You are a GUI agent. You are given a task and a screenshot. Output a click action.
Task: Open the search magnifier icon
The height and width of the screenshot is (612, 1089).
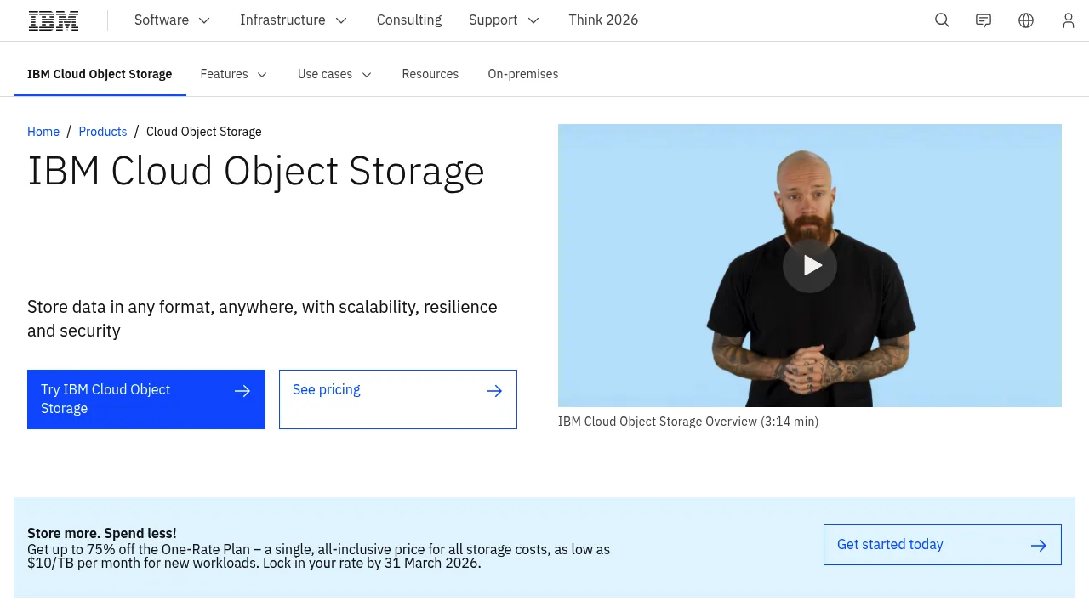tap(942, 20)
